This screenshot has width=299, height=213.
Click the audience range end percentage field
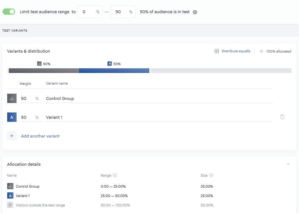tap(123, 12)
